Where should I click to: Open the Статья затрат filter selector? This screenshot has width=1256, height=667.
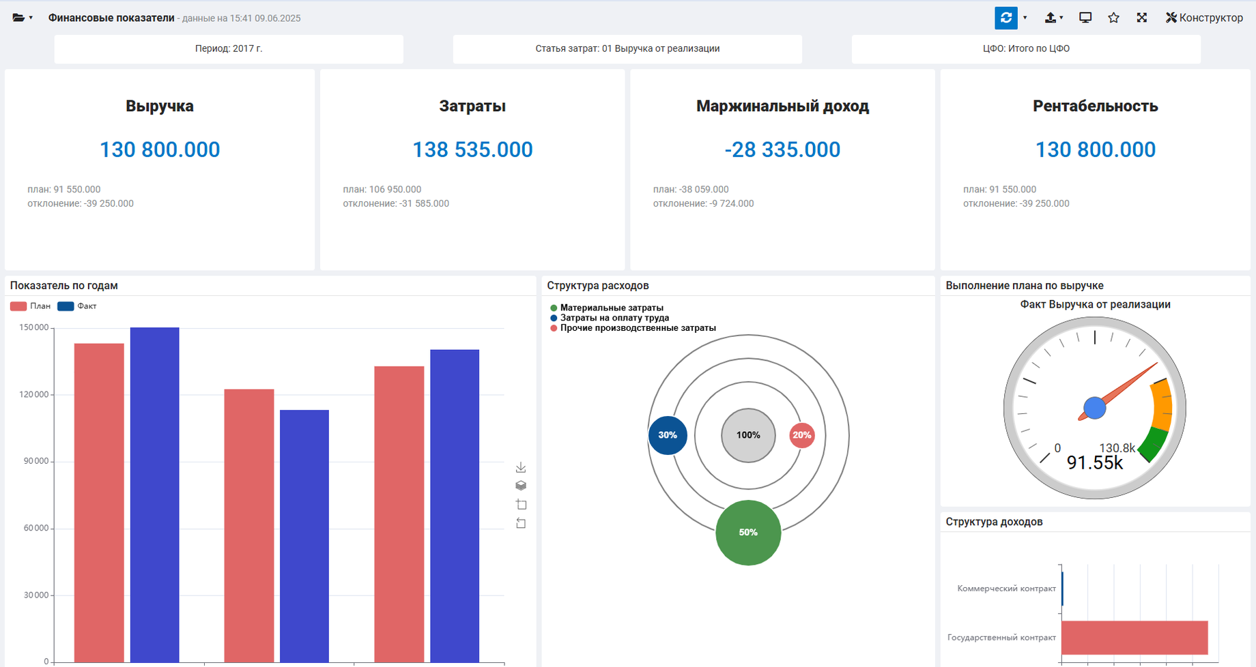pos(627,49)
